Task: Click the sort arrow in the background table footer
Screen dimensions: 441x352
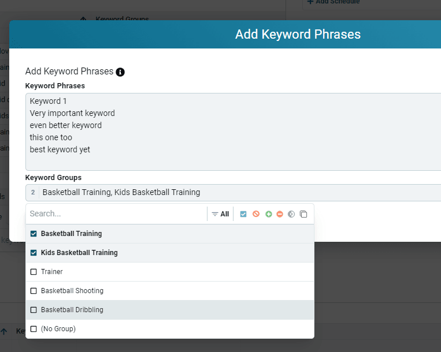Action: (x=4, y=331)
